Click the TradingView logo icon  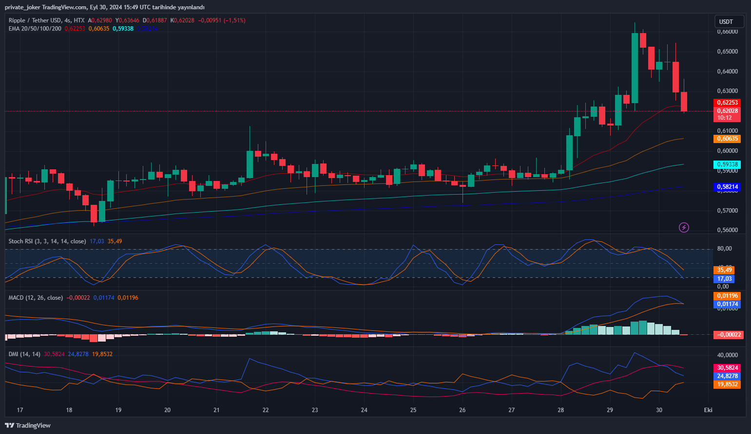[x=9, y=425]
